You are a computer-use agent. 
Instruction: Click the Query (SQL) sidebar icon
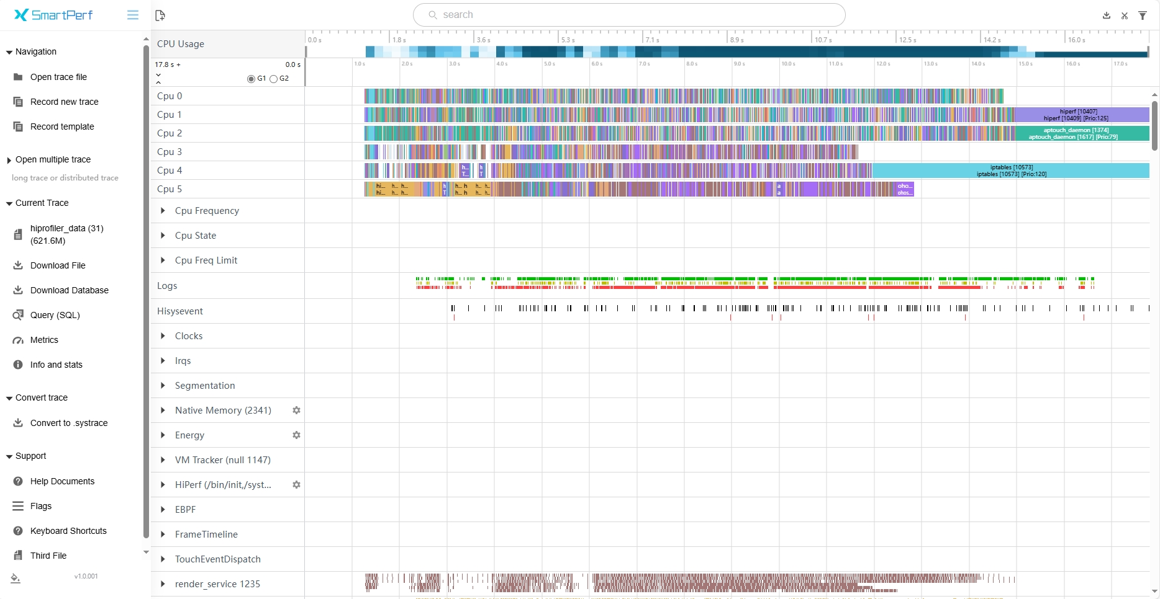coord(18,315)
